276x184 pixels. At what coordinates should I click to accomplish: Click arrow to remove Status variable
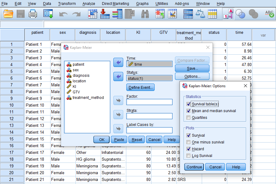[118, 76]
